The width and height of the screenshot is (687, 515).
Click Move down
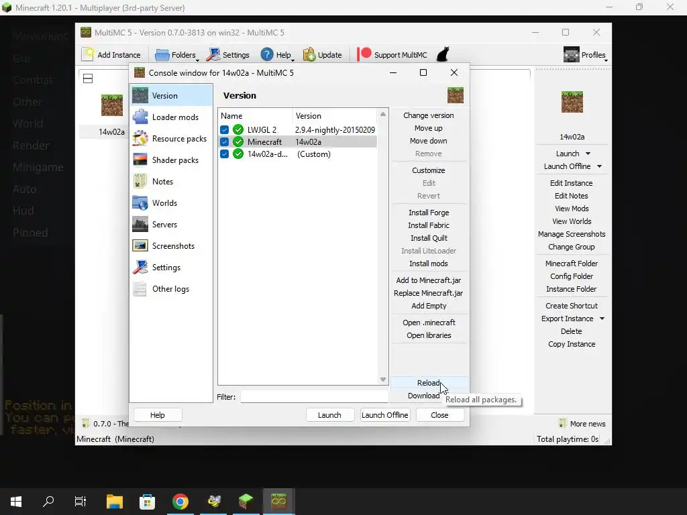pyautogui.click(x=429, y=141)
